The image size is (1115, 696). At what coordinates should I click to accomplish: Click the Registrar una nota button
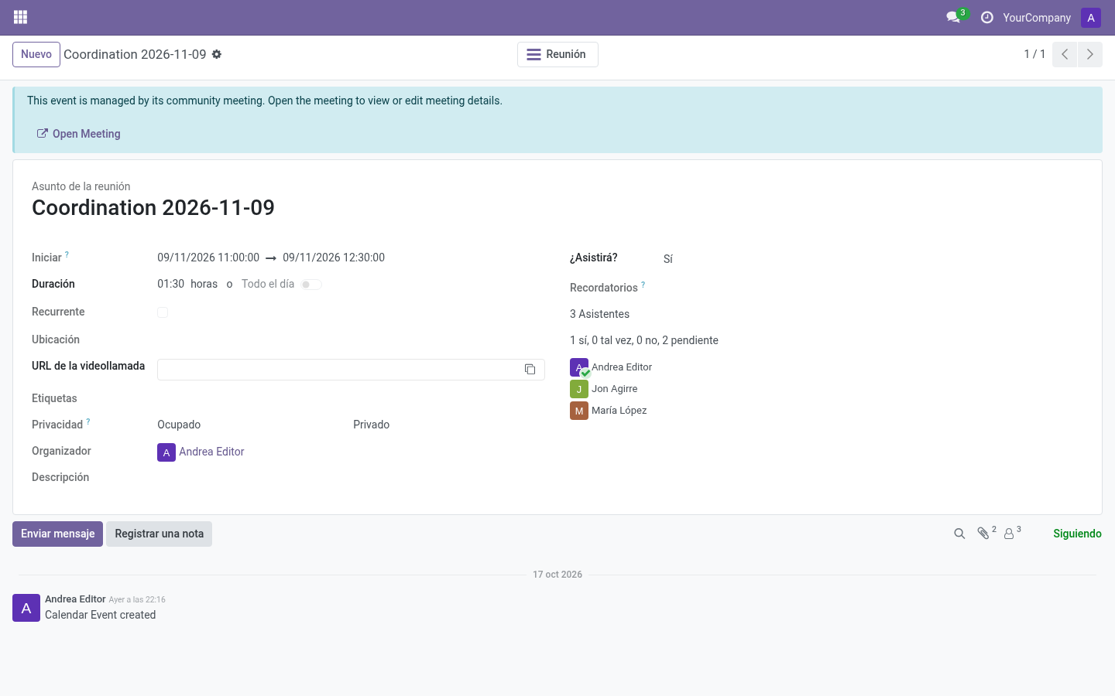tap(159, 534)
